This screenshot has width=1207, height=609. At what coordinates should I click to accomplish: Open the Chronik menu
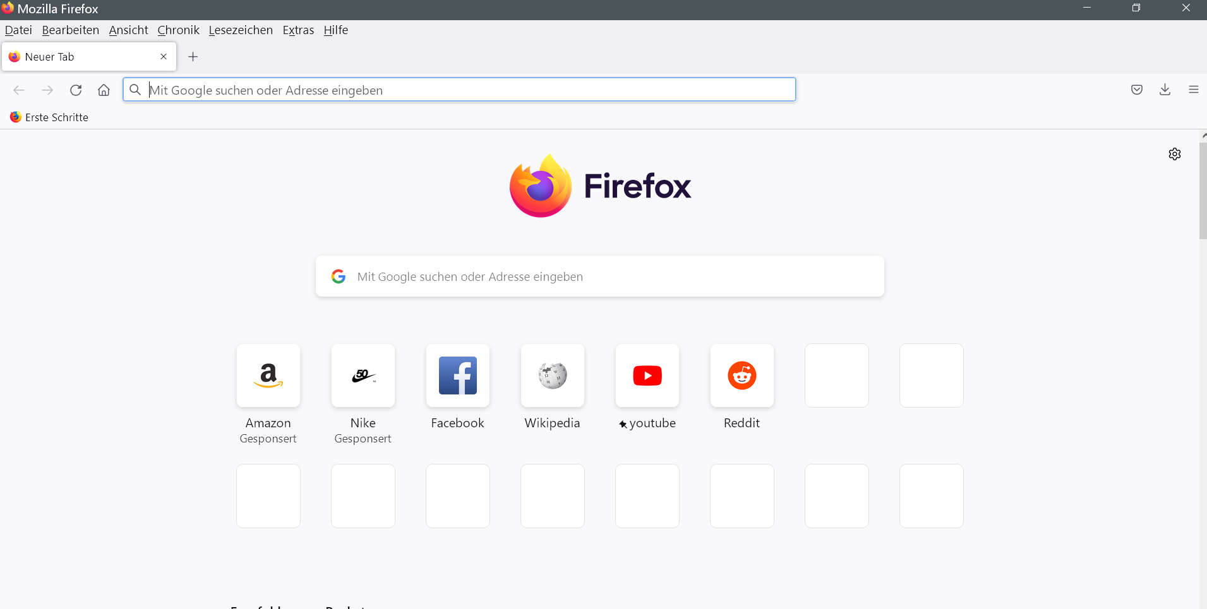[178, 30]
